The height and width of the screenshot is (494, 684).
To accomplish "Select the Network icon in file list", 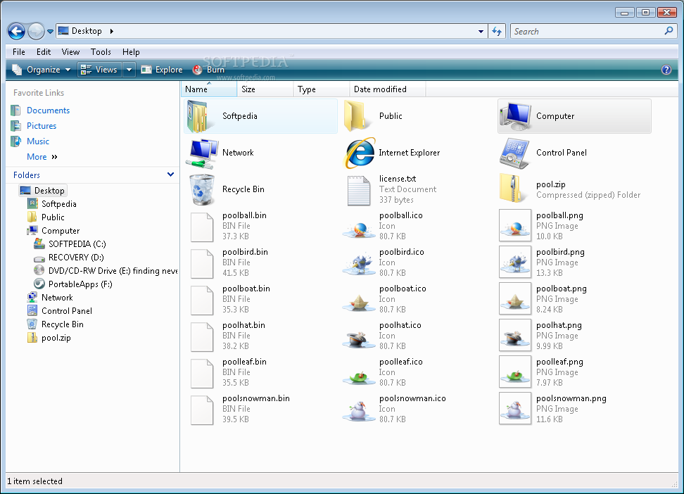I will pos(201,153).
